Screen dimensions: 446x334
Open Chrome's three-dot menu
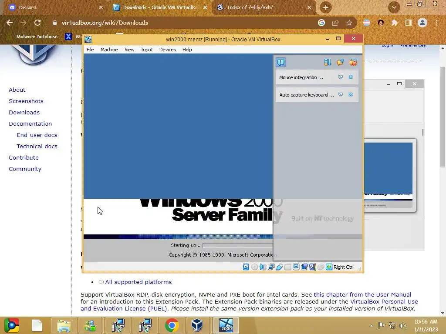tap(436, 23)
